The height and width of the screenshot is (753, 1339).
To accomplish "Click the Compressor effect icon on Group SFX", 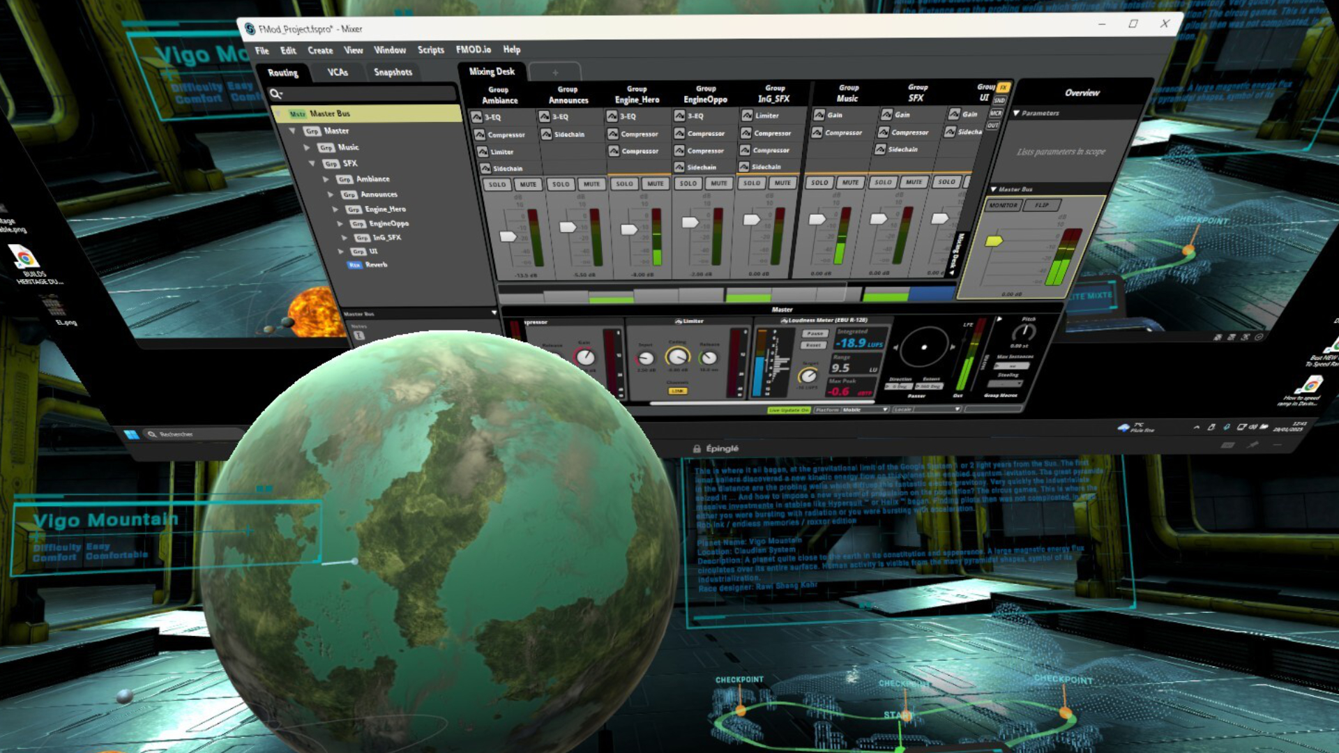I will pos(884,132).
